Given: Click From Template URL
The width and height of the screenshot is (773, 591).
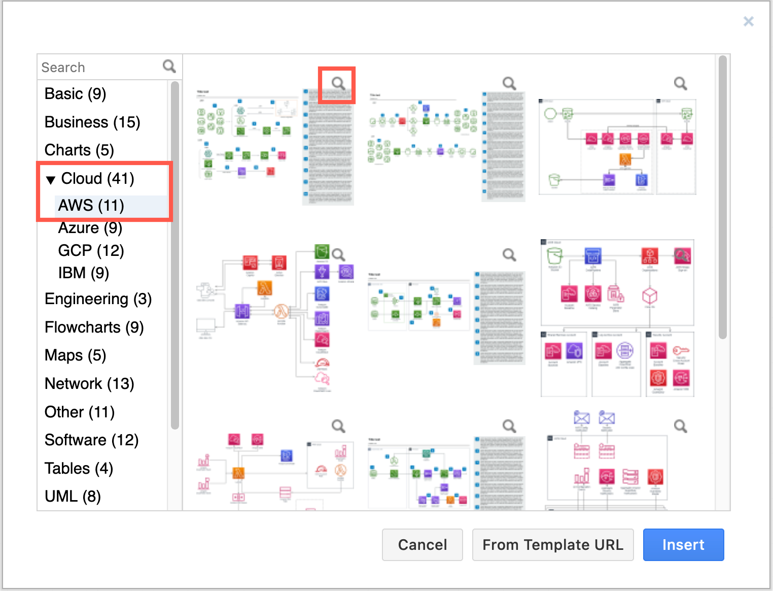Looking at the screenshot, I should click(x=553, y=545).
